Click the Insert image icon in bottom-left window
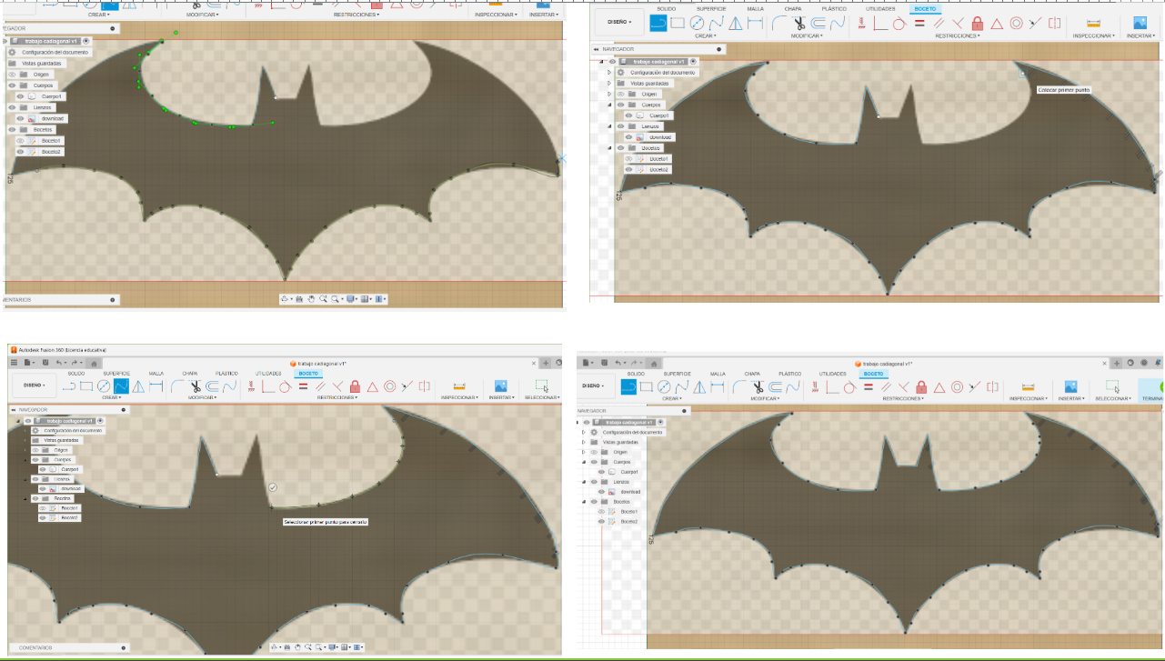 pyautogui.click(x=500, y=386)
